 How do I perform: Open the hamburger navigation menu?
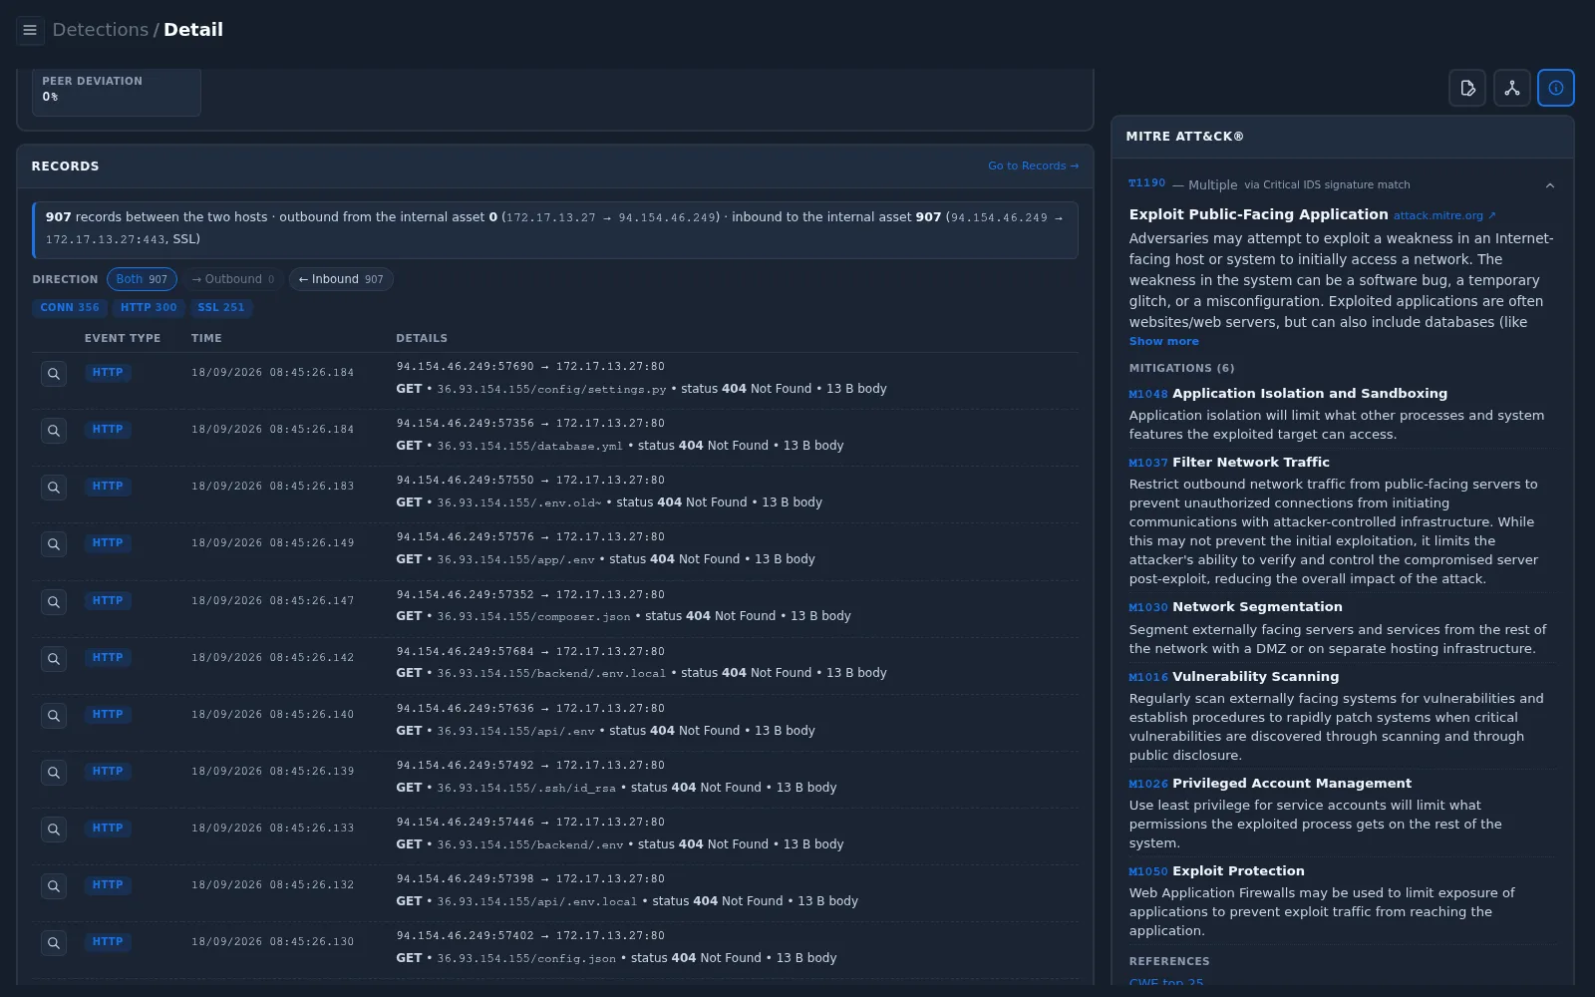click(x=30, y=30)
